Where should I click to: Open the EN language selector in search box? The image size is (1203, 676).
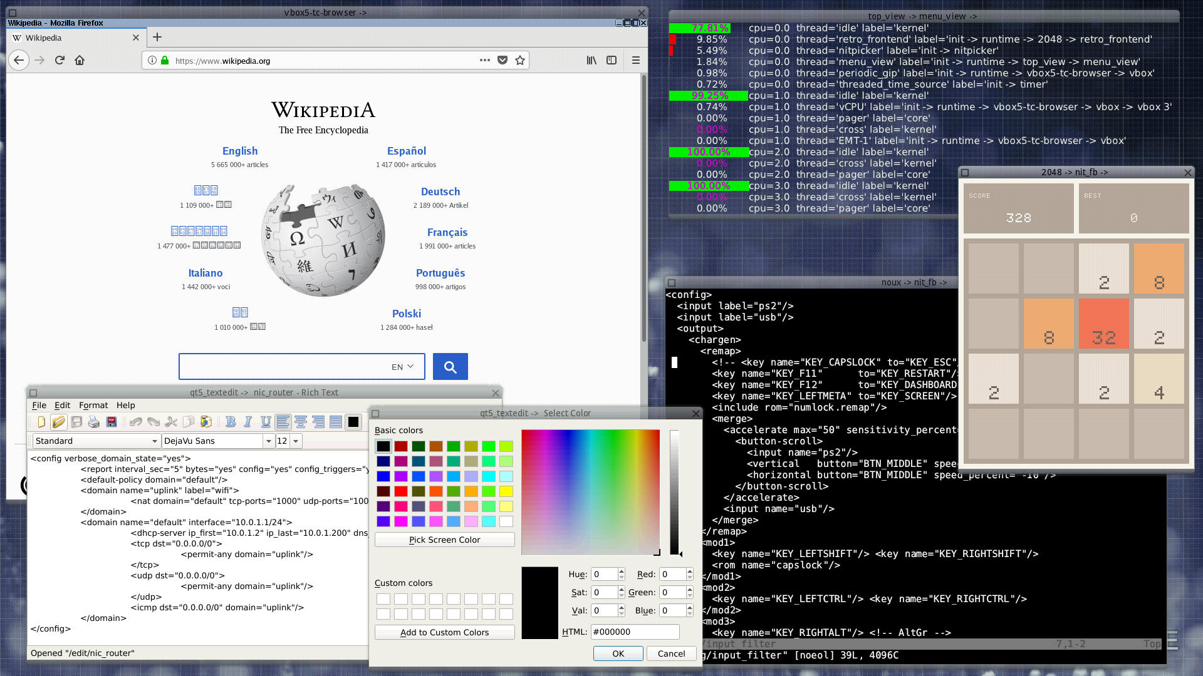click(x=402, y=367)
